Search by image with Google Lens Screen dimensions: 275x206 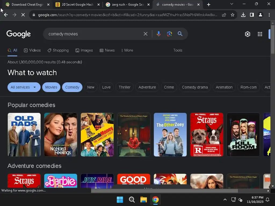pos(169,34)
